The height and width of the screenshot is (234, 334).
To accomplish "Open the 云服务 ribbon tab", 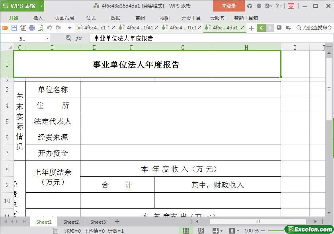I will click(217, 18).
